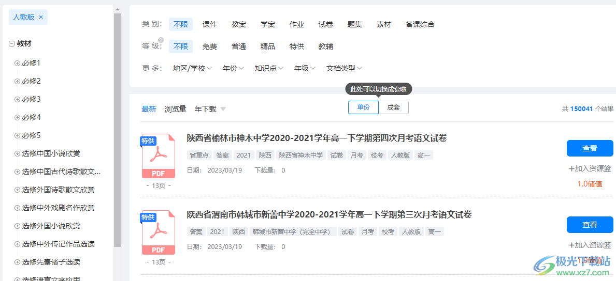Switch to 成套 view
The image size is (616, 281).
(x=394, y=107)
